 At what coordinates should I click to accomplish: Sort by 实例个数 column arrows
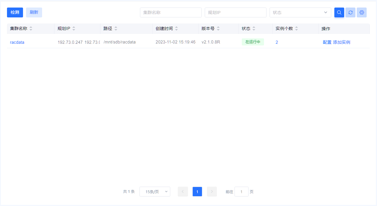[296, 29]
